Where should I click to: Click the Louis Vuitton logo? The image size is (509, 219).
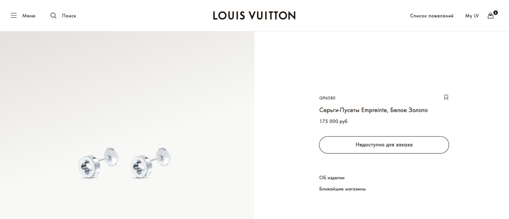click(254, 16)
